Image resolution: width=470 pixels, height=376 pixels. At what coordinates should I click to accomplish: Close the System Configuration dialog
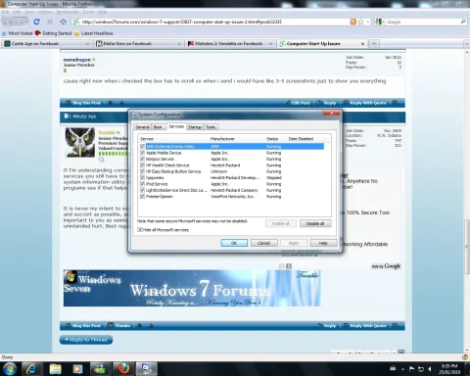331,114
